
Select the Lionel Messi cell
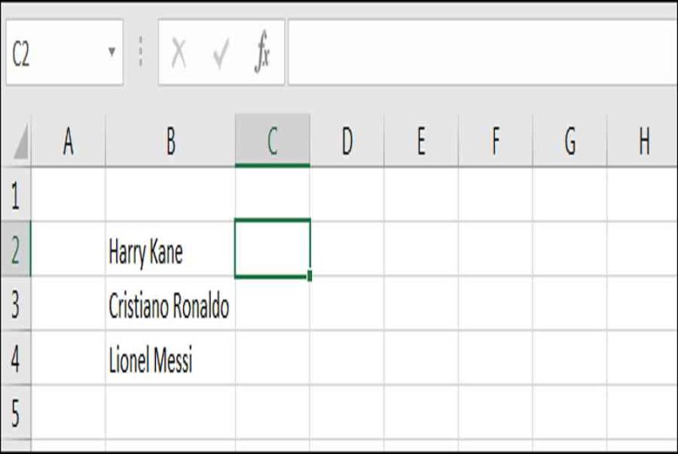pos(170,358)
